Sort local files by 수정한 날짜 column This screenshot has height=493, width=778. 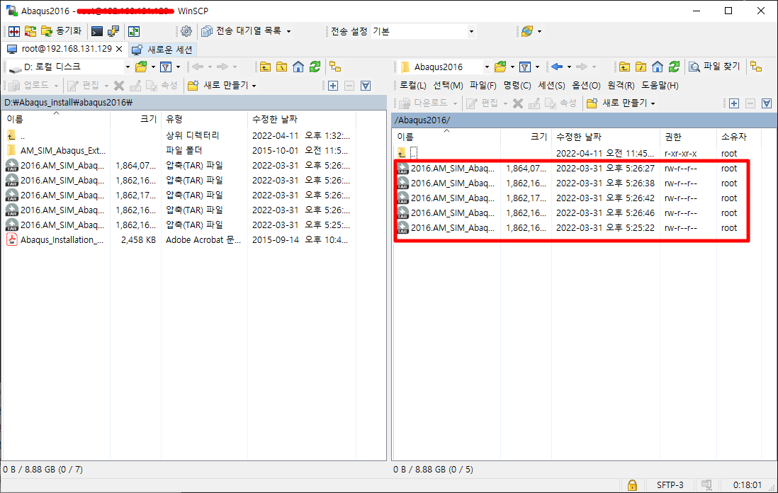point(302,119)
